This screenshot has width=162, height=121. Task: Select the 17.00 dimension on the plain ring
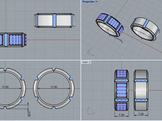(54, 87)
